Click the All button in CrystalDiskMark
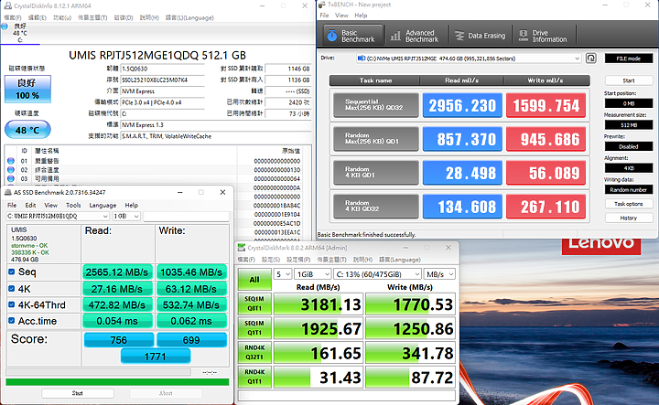The width and height of the screenshot is (659, 405). click(x=254, y=280)
